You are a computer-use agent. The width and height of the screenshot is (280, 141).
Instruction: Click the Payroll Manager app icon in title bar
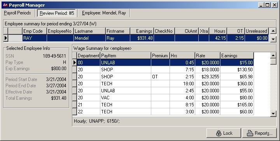[x=5, y=5]
